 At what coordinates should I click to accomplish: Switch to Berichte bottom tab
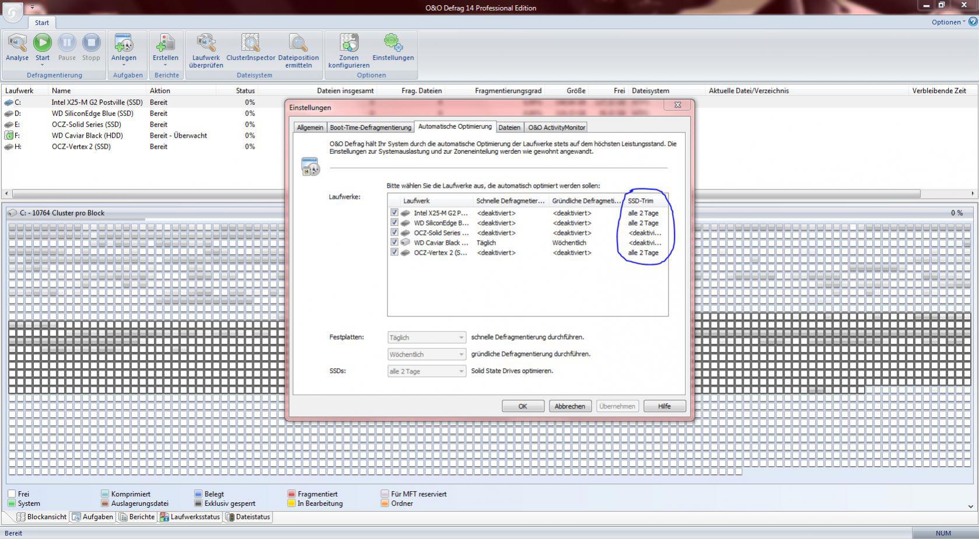pos(137,517)
